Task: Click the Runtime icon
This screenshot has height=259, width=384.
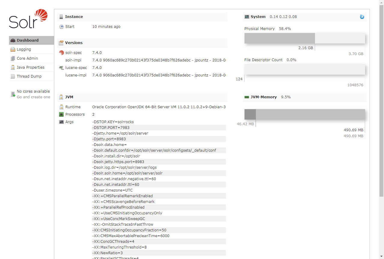Action: click(61, 107)
